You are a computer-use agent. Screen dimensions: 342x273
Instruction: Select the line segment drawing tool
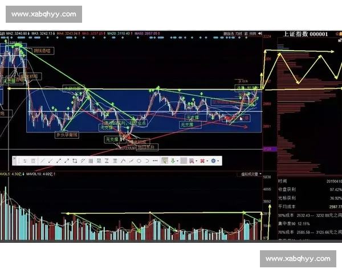click(x=59, y=161)
